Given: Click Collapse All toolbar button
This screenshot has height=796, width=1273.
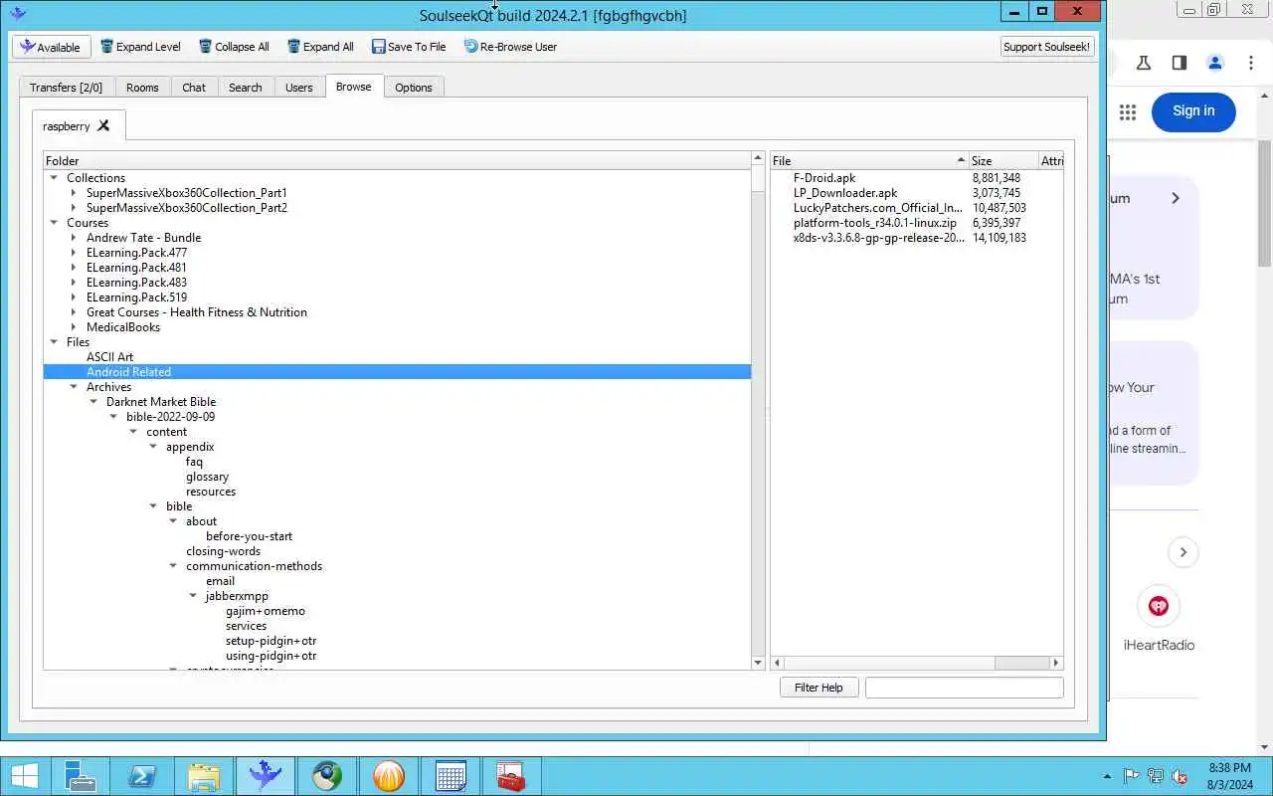Looking at the screenshot, I should (x=234, y=47).
